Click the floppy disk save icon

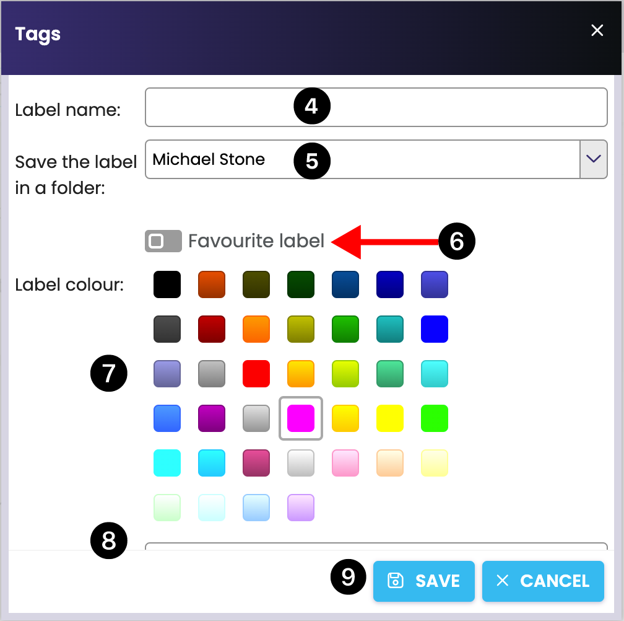pos(395,581)
